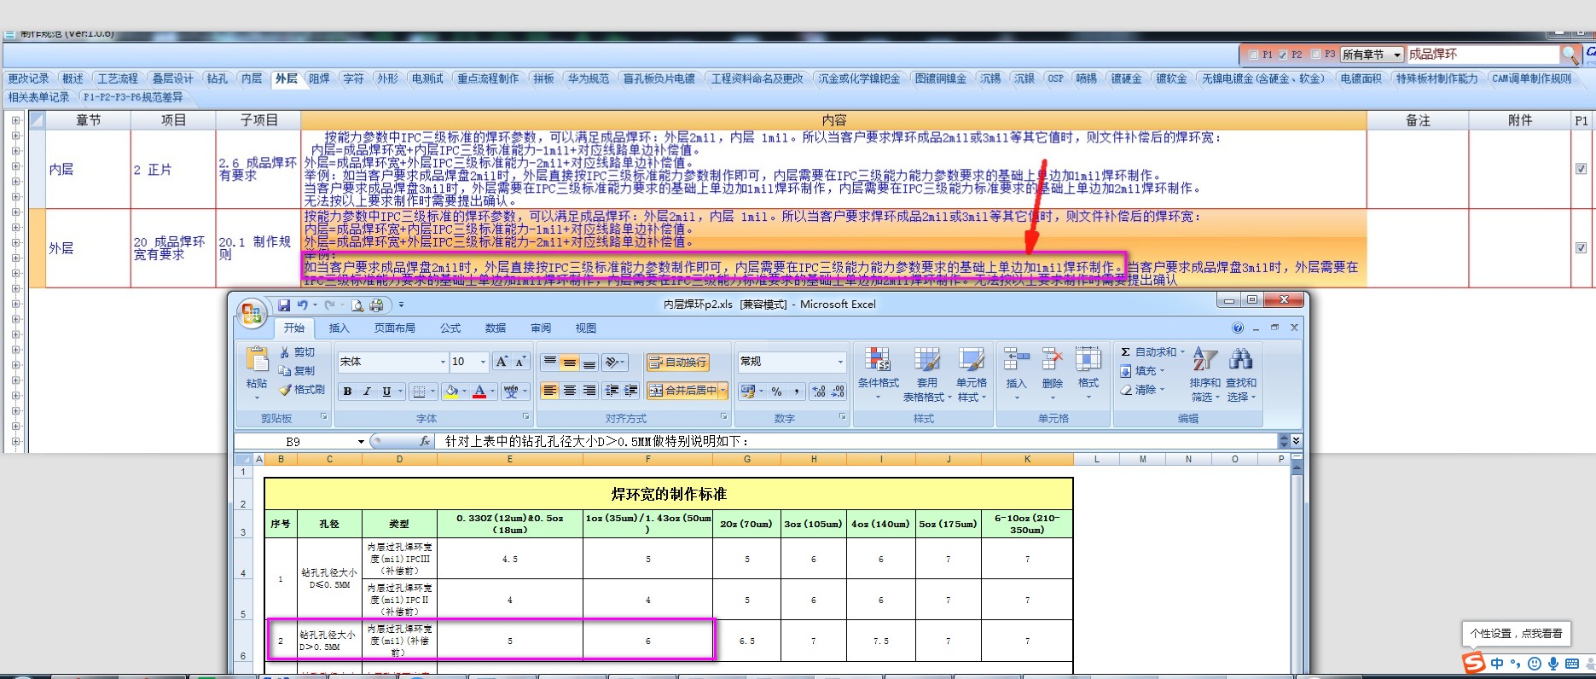Viewport: 1596px width, 679px height.
Task: Open the font size 10 dropdown
Action: point(483,362)
